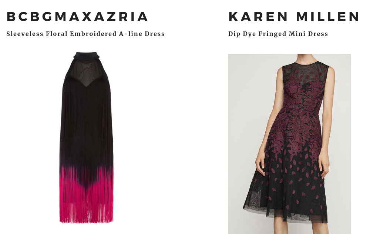Image resolution: width=370 pixels, height=237 pixels.
Task: Click the words Mini Dress in subtitle
Action: (309, 34)
